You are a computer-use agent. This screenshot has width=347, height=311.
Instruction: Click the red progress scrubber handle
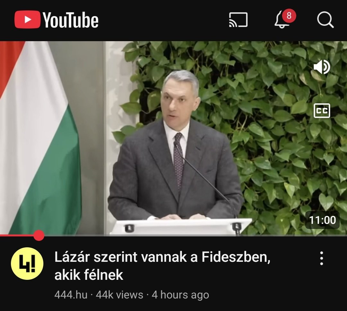pos(39,235)
